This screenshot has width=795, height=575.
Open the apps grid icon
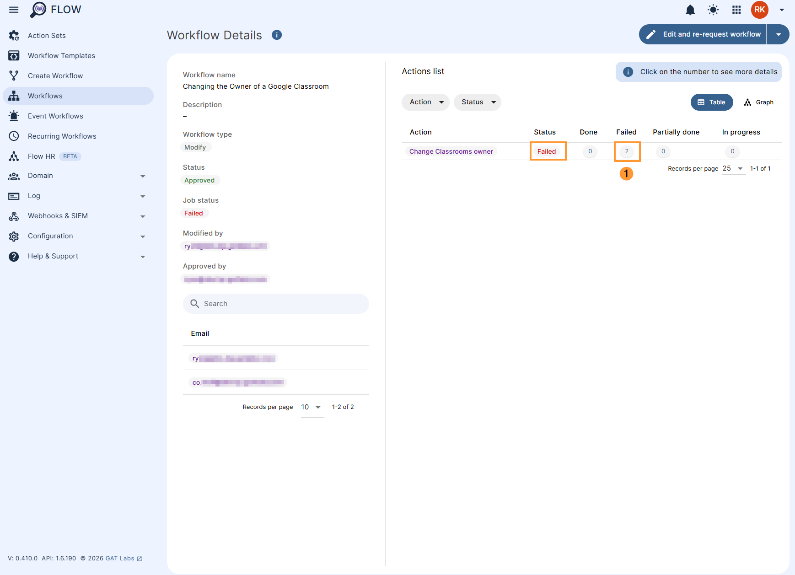(x=736, y=10)
